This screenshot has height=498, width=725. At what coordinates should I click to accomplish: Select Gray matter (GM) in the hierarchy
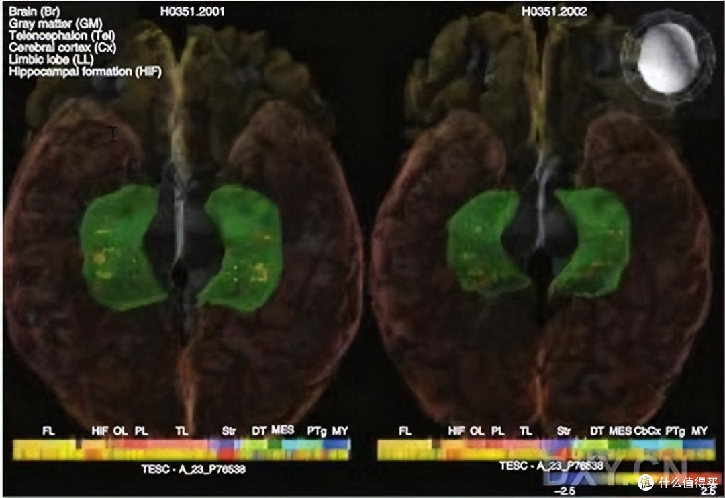[56, 24]
